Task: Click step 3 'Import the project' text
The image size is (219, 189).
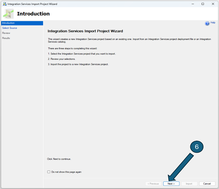Action: tap(78, 64)
